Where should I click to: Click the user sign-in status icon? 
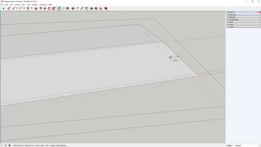pos(9,145)
